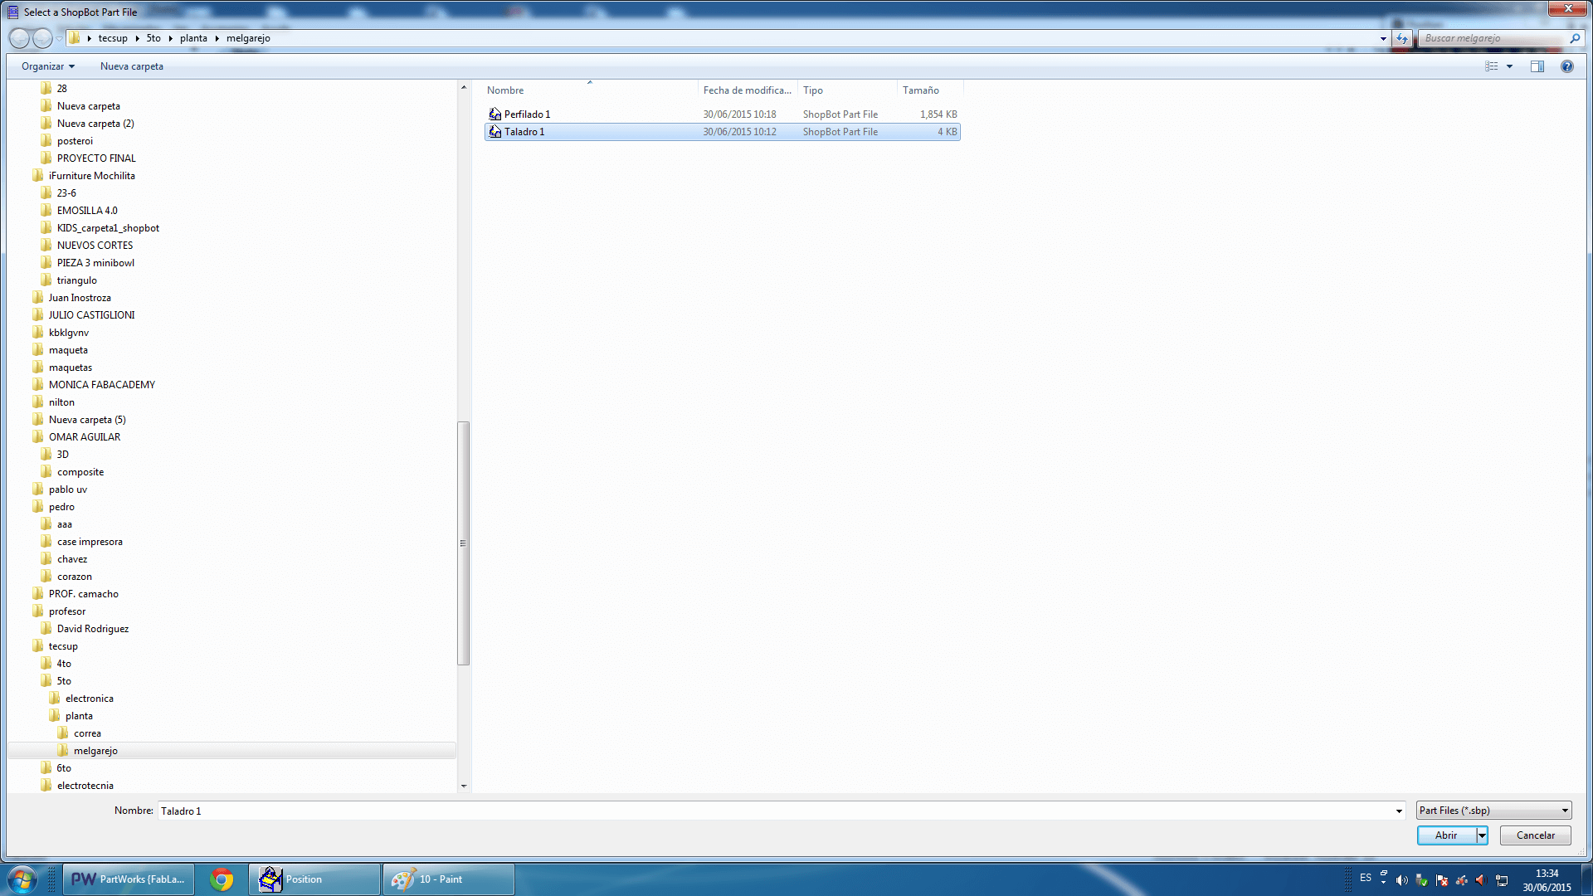The height and width of the screenshot is (896, 1593).
Task: Select the iFurniture Mochilita folder
Action: tap(91, 176)
